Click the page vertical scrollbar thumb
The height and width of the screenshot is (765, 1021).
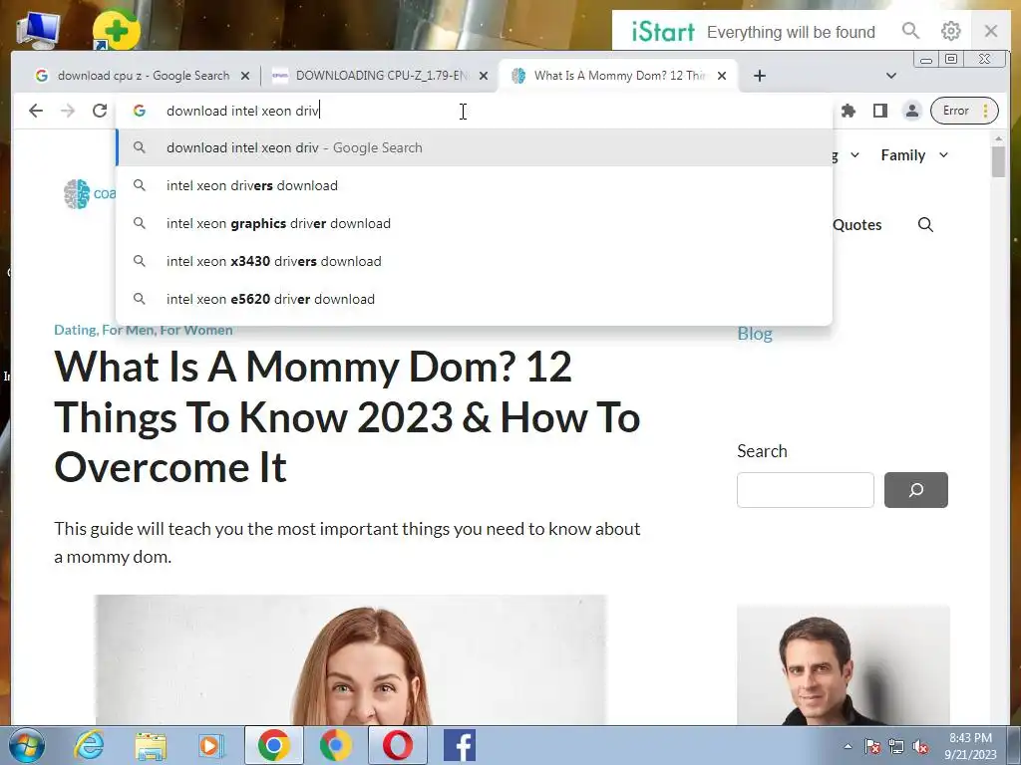pos(999,161)
